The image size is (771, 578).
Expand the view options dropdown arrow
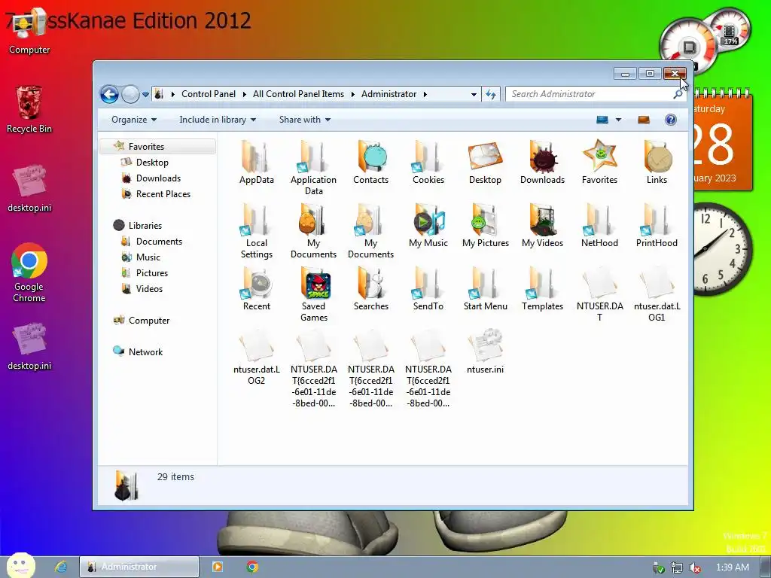click(618, 120)
